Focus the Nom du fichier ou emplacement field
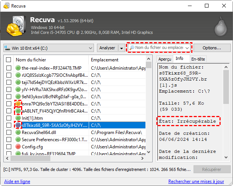The height and width of the screenshot is (186, 233). pos(159,48)
